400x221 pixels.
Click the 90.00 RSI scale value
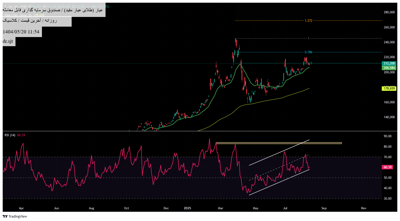387,136
